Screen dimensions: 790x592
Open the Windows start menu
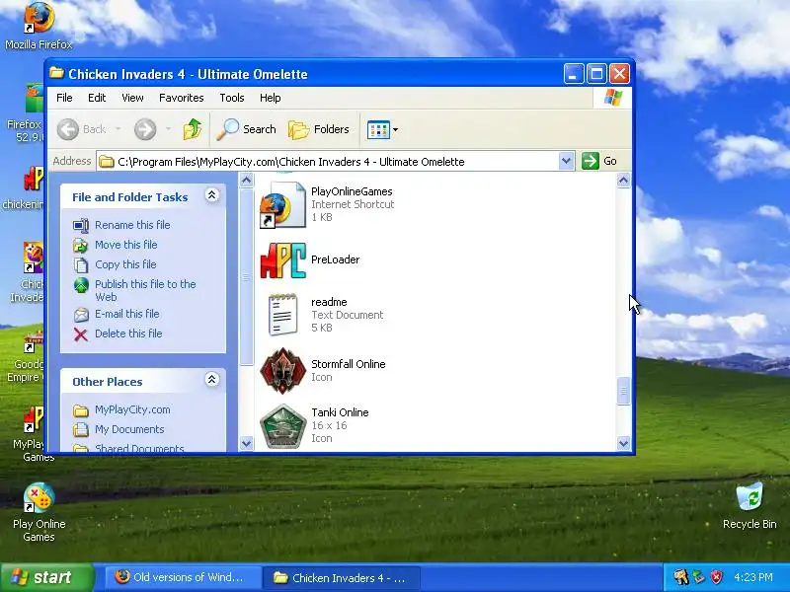click(x=46, y=577)
